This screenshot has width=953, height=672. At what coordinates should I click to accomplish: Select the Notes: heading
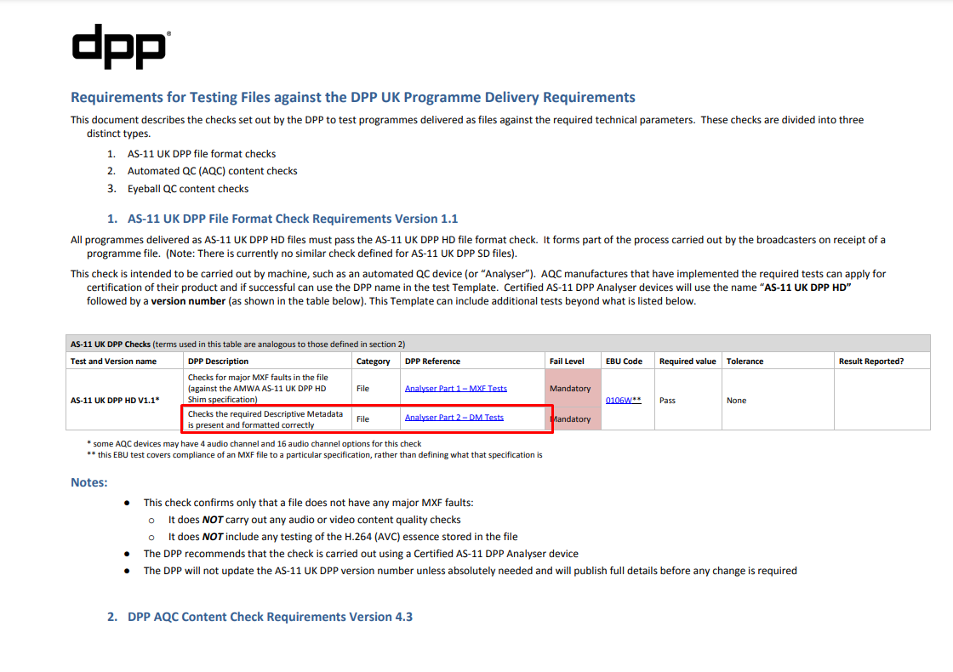88,482
